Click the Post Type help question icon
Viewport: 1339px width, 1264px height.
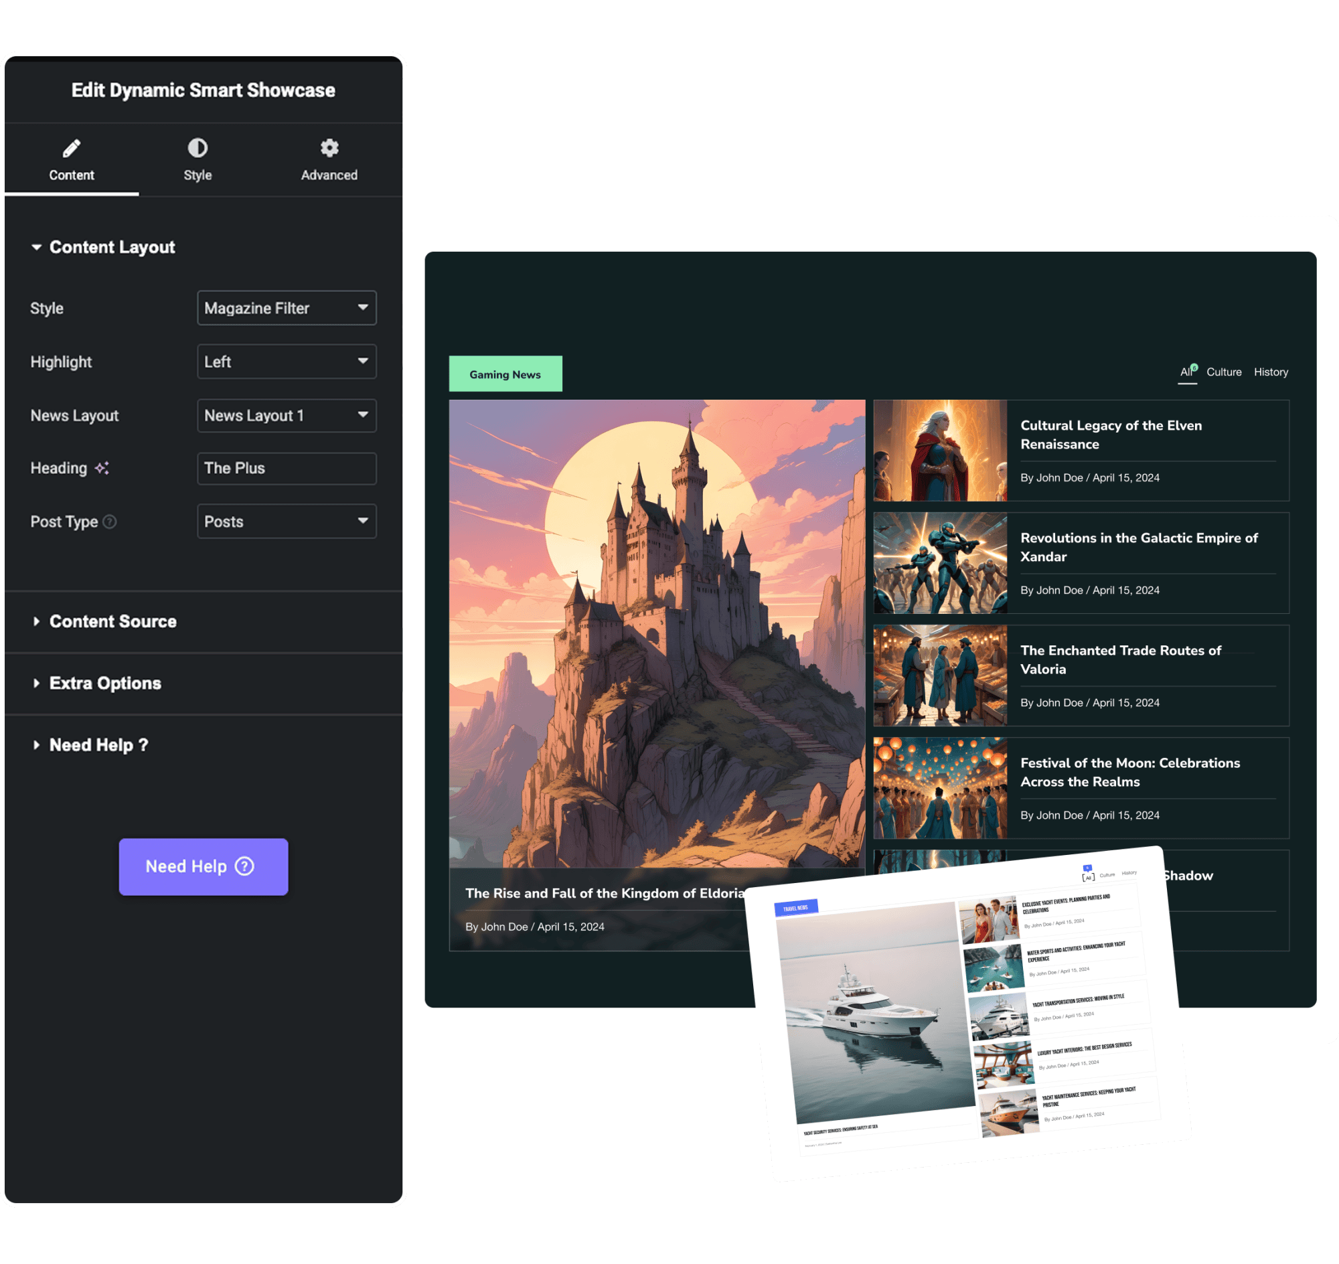pos(110,522)
